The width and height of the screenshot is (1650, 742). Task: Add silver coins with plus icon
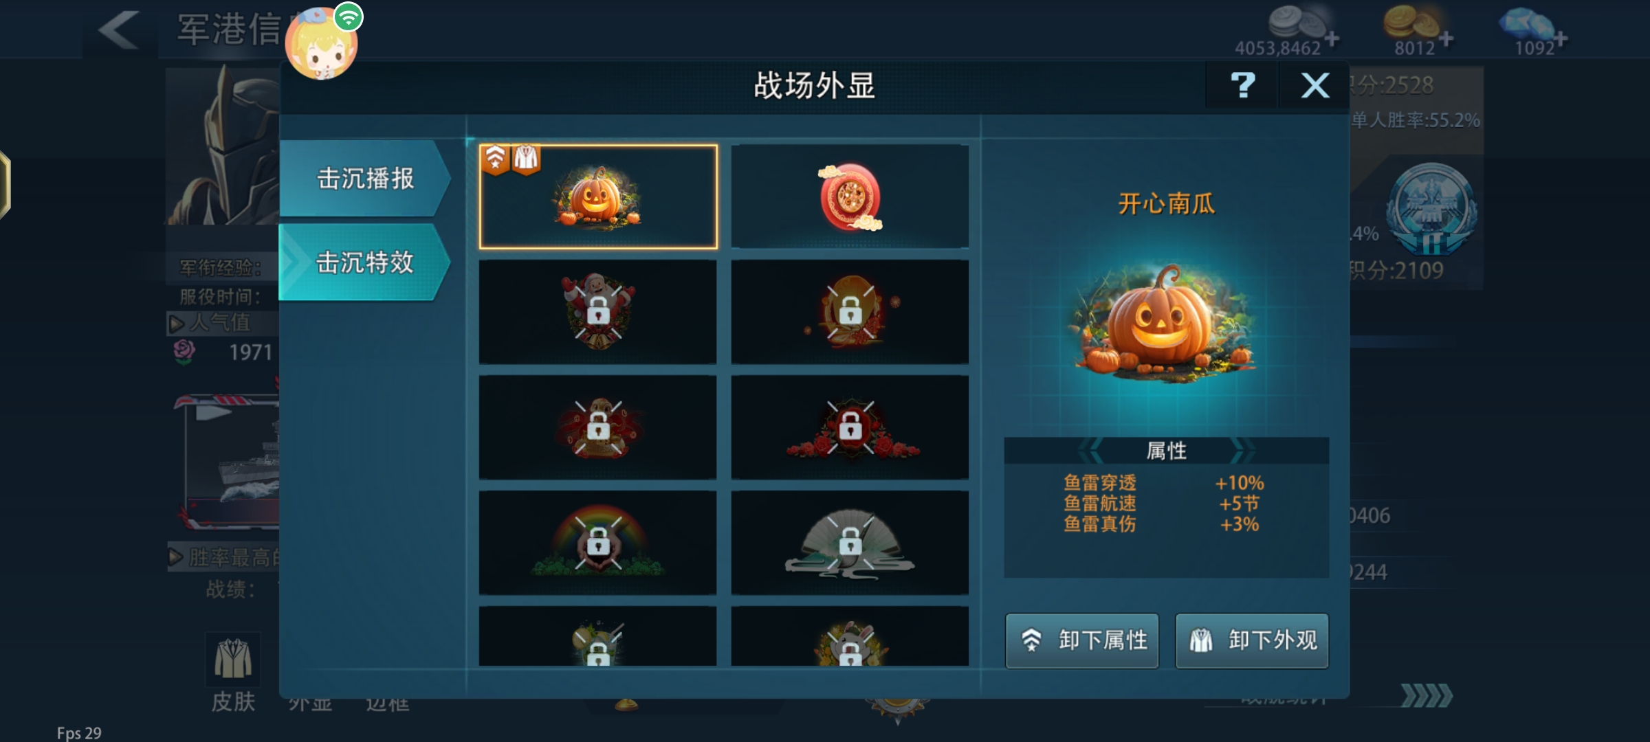click(1332, 39)
